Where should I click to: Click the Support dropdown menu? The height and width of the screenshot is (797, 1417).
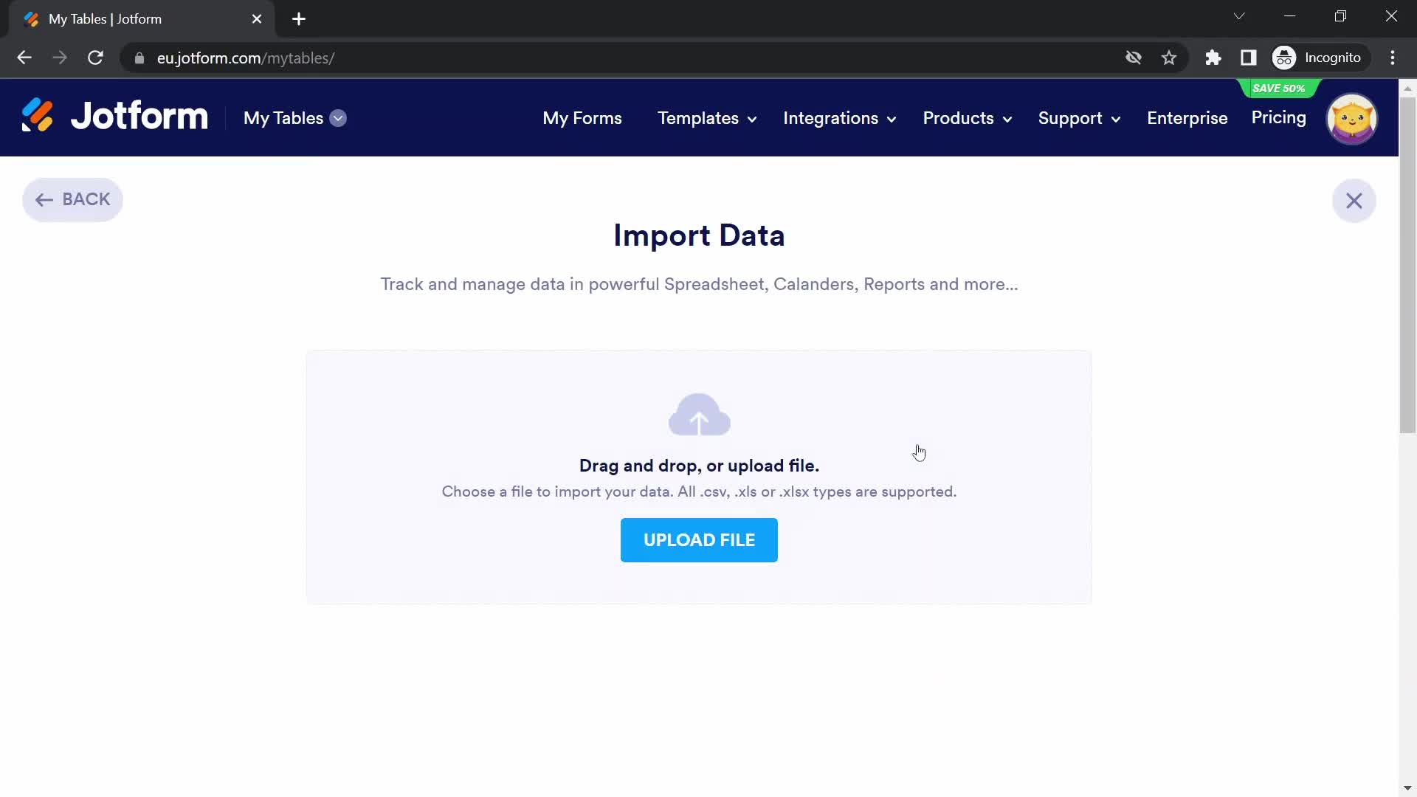pos(1078,118)
